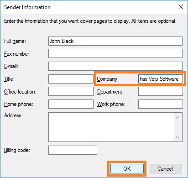Click the Address scrollbar up arrow

(178, 117)
